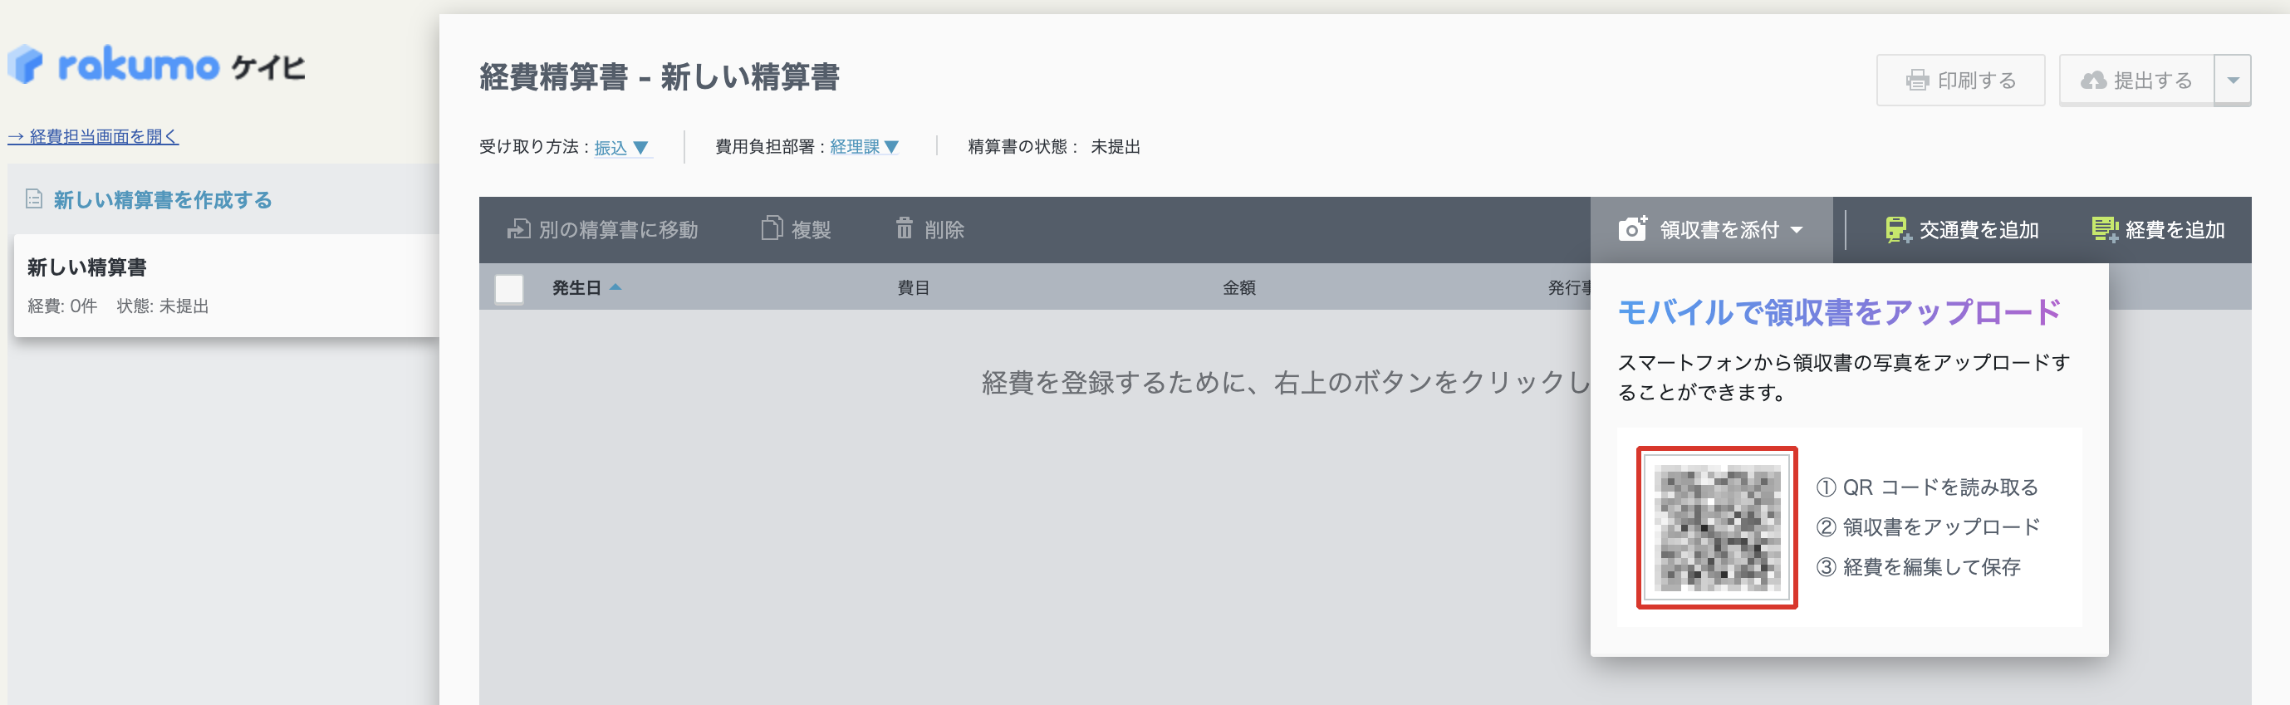2290x705 pixels.
Task: Click the move icon for 別の精算書に移動
Action: (518, 229)
